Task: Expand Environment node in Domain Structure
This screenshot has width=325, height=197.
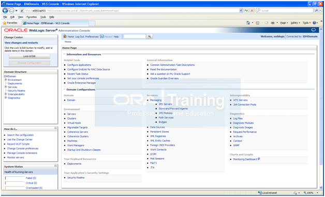Action: pyautogui.click(x=6, y=80)
